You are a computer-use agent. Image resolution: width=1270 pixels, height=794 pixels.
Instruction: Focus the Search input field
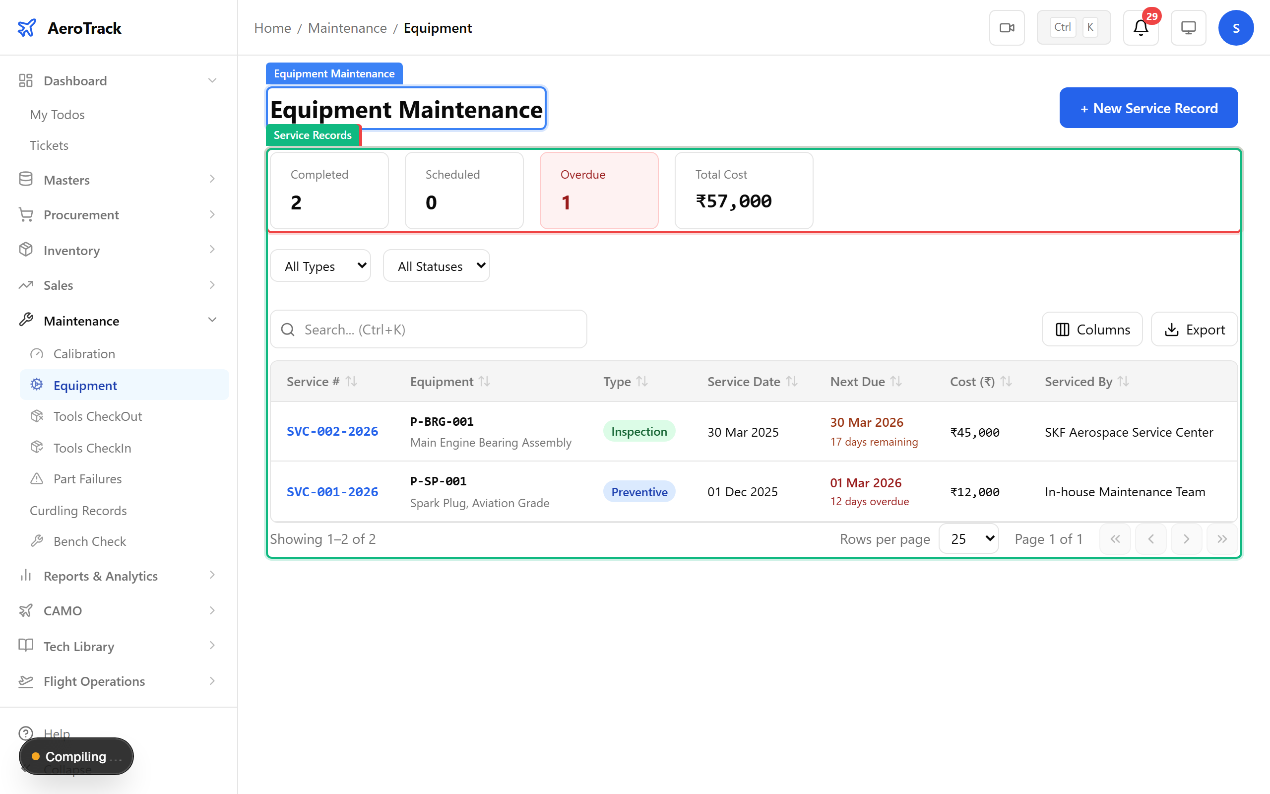pos(436,330)
